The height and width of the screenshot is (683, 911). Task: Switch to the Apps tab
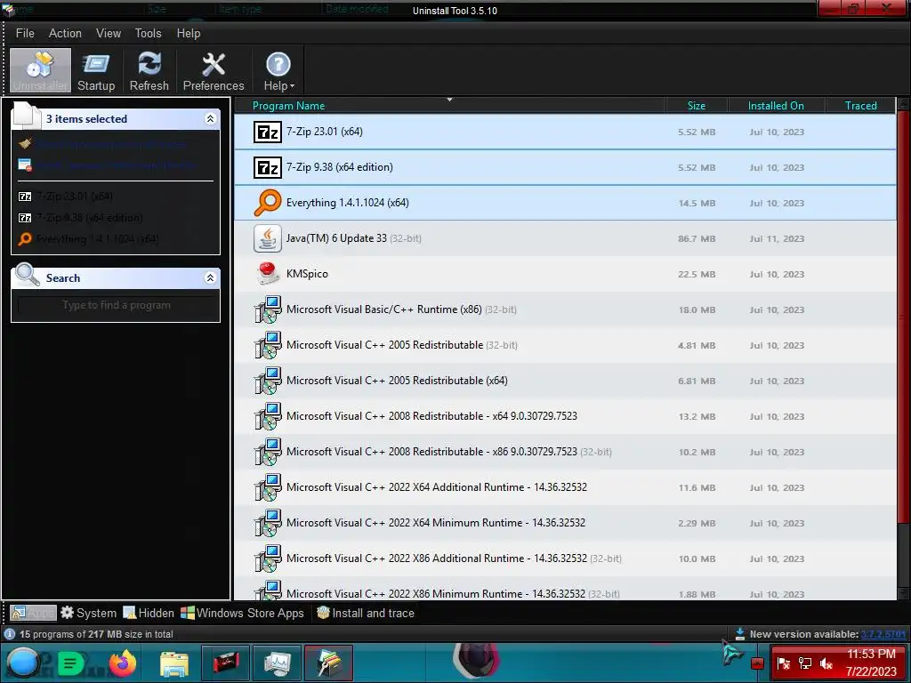[x=33, y=613]
